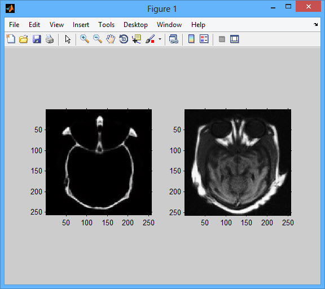Expand the toolbar docking arrow at right
The image size is (325, 289).
315,24
